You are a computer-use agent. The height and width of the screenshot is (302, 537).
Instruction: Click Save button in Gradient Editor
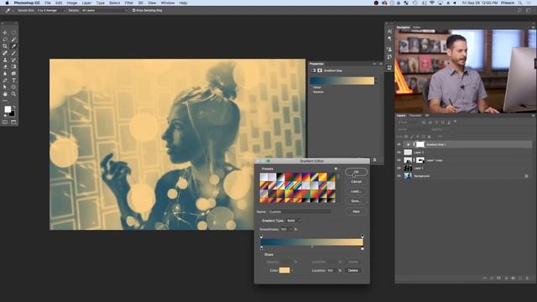[x=356, y=201]
